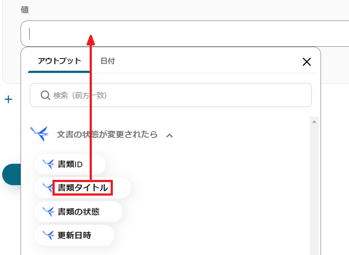This screenshot has width=349, height=255.
Task: Insert the 書類タイトル output chip
Action: click(x=82, y=188)
